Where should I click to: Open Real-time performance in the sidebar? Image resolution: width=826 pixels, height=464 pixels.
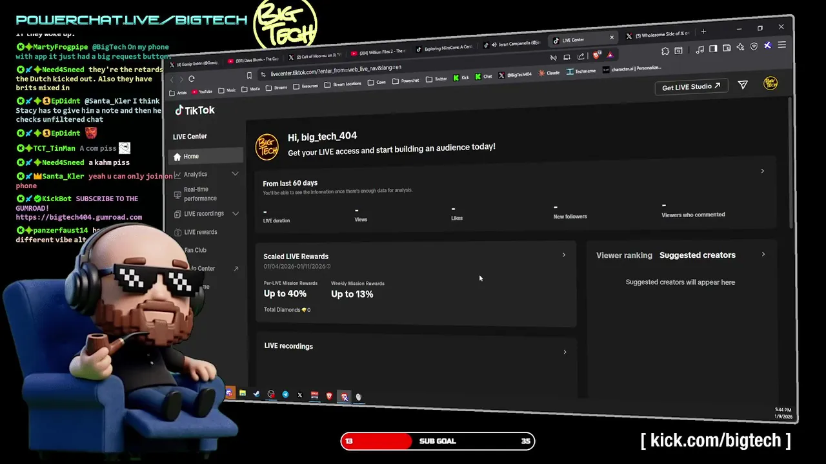tap(200, 194)
